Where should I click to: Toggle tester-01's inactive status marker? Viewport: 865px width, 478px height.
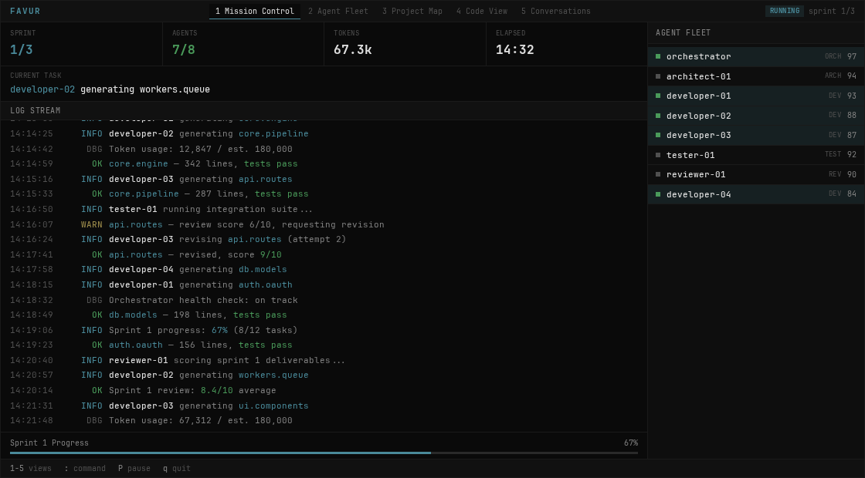tap(657, 155)
